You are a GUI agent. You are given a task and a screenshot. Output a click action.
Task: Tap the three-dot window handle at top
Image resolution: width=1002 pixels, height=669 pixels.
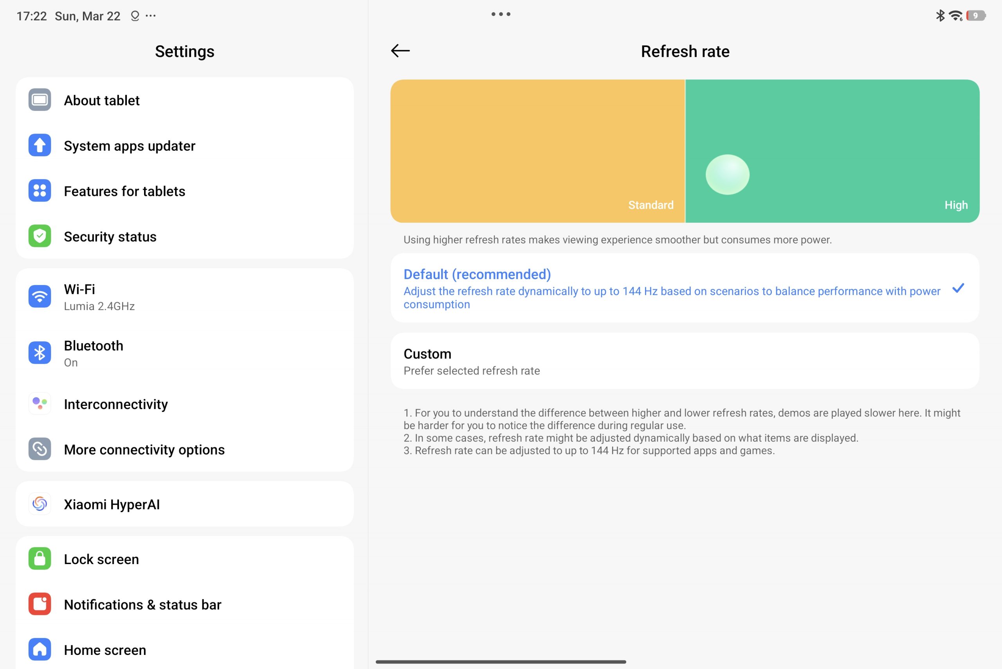[x=501, y=14]
